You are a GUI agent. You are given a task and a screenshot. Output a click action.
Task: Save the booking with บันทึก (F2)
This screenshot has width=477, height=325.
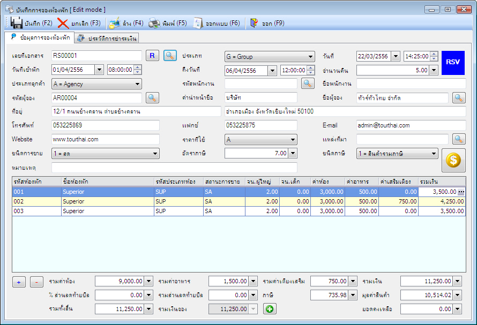pyautogui.click(x=31, y=24)
